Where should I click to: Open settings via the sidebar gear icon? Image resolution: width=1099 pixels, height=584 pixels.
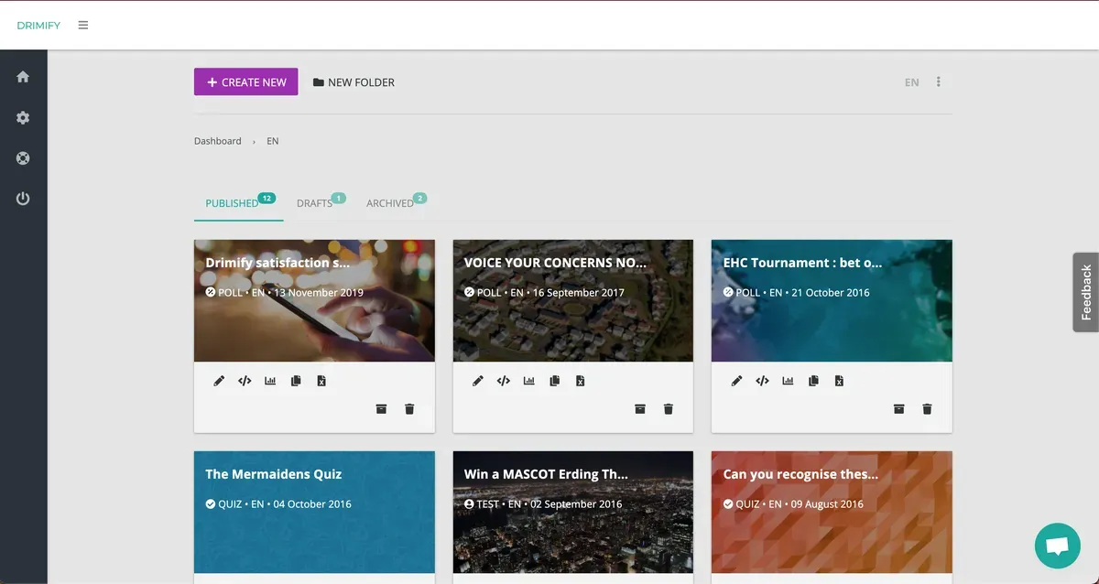(x=23, y=118)
